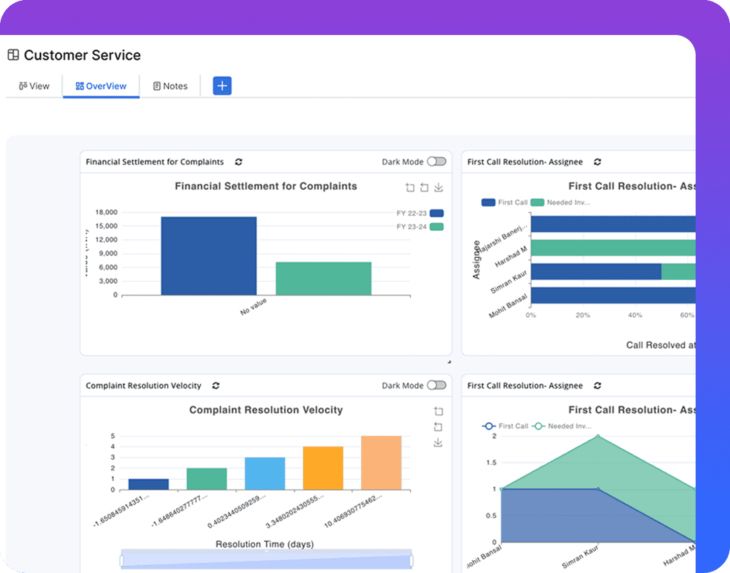Viewport: 730px width, 573px height.
Task: Click zoom icon in Complaint Resolution Velocity chart
Action: click(438, 411)
